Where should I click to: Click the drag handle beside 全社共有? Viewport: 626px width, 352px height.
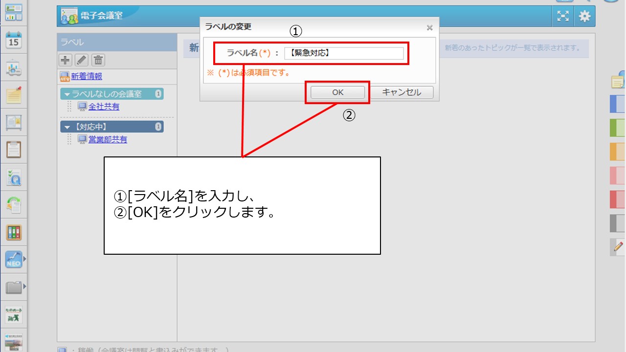coord(69,107)
